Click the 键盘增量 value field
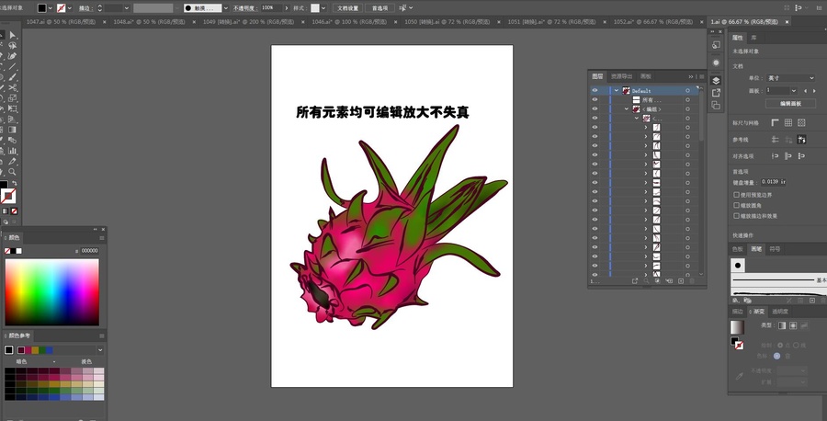Viewport: 827px width, 421px height. [773, 181]
